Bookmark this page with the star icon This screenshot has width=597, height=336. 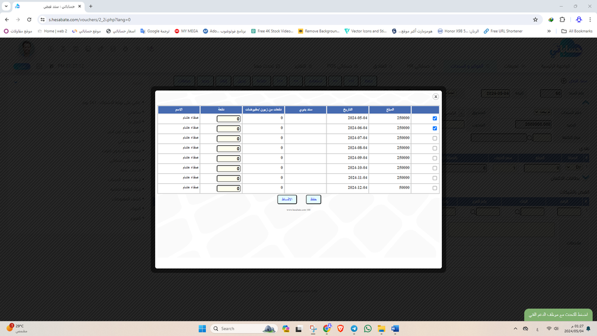pos(535,19)
